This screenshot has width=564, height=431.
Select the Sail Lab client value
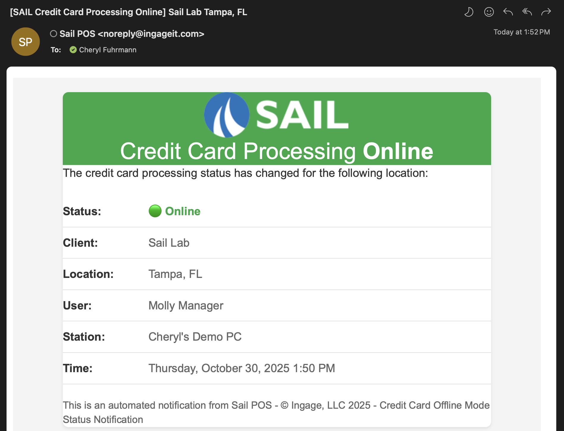pyautogui.click(x=169, y=243)
